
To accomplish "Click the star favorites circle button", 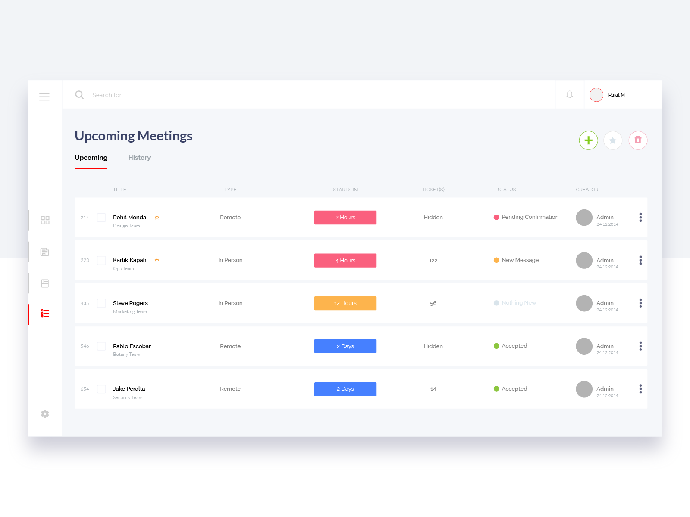I will coord(613,140).
